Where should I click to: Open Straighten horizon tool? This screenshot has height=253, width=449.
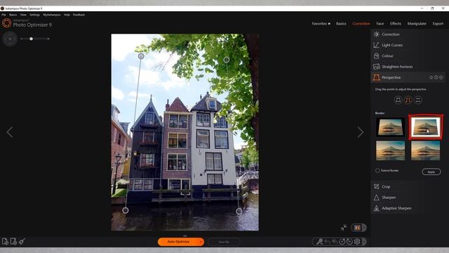point(408,67)
